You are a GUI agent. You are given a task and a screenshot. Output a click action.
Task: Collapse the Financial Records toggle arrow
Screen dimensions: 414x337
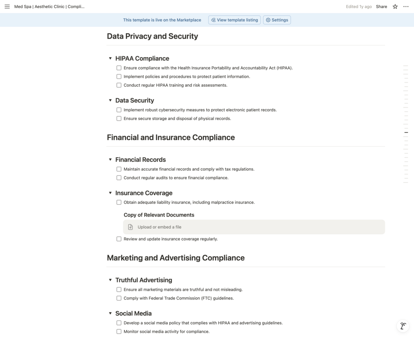click(x=110, y=159)
